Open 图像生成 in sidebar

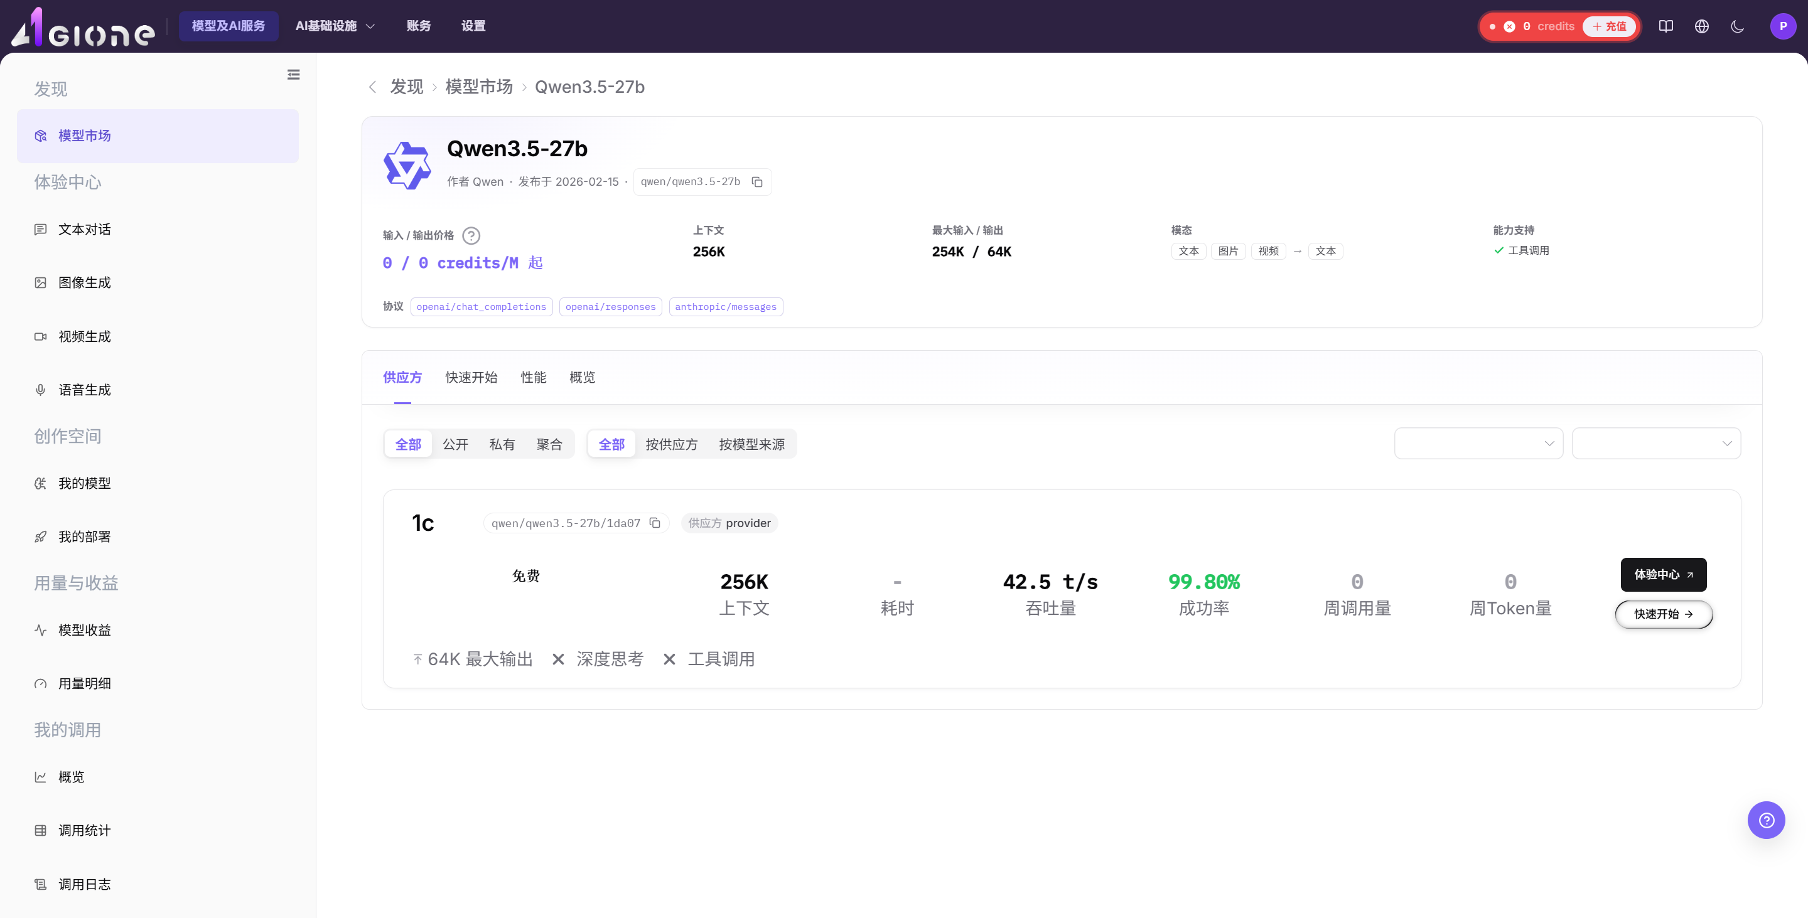(x=157, y=282)
